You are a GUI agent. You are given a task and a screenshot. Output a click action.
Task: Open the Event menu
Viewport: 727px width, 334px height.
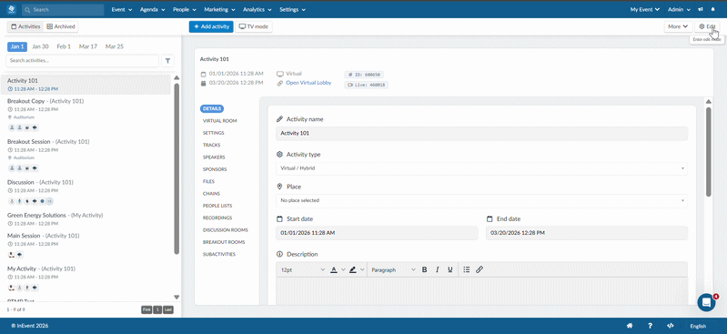click(122, 9)
